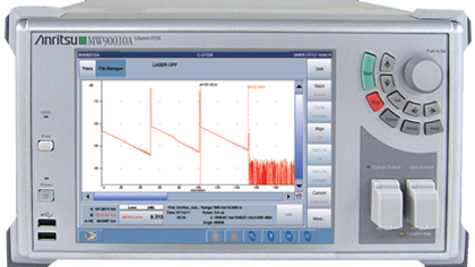
Task: Click the red loss mode label
Action: click(x=133, y=217)
